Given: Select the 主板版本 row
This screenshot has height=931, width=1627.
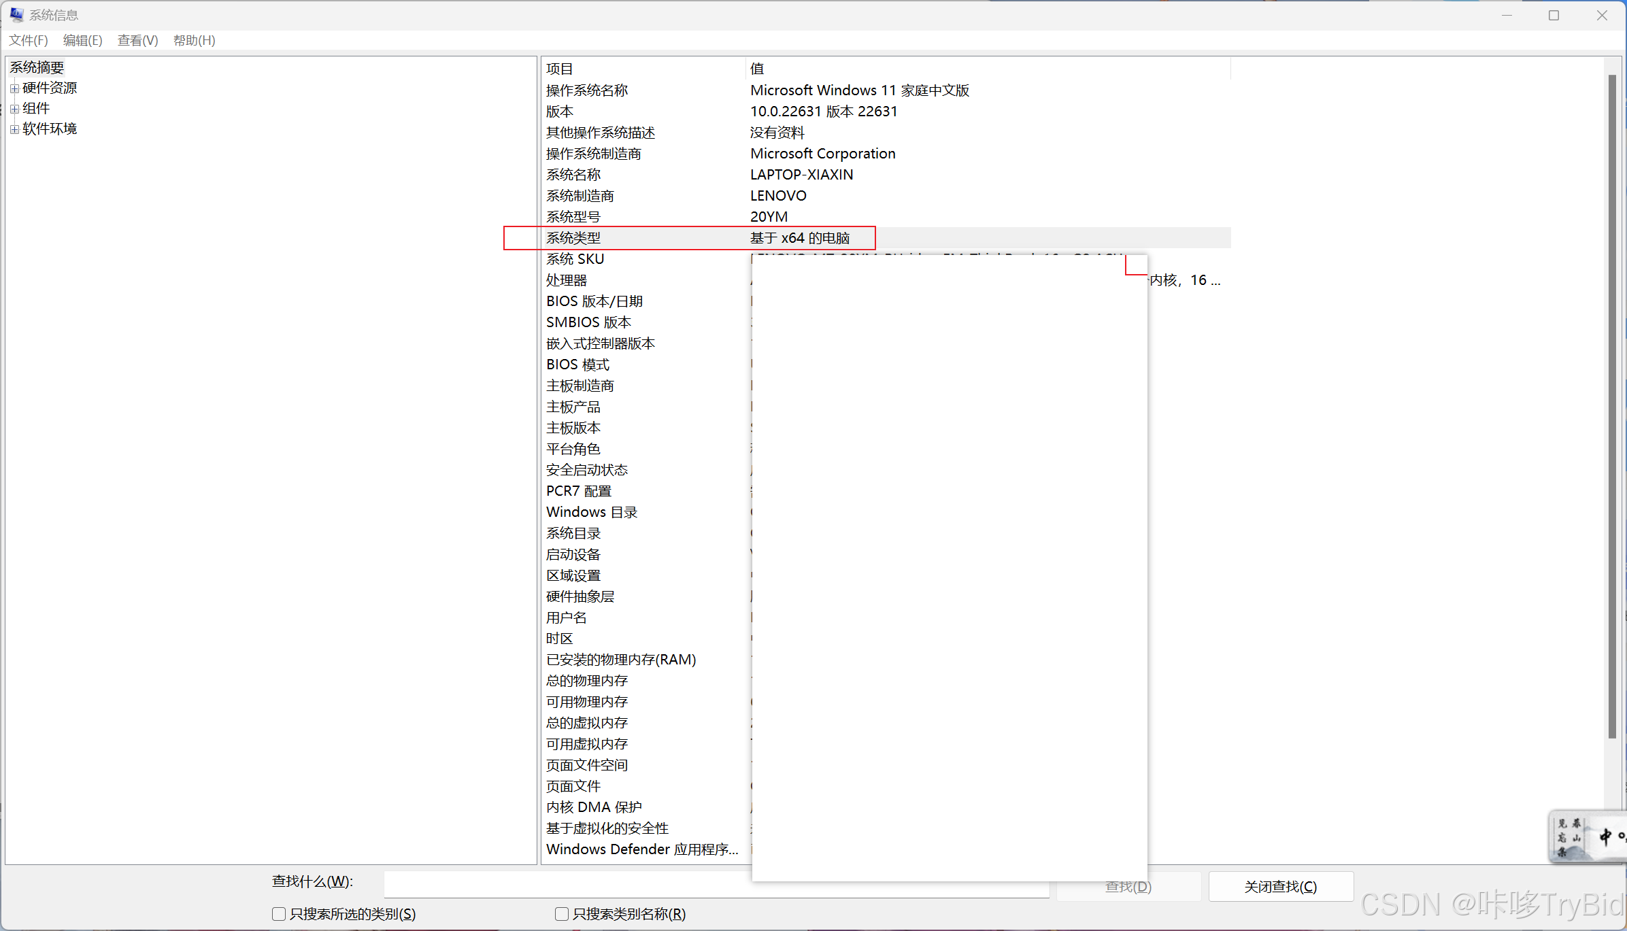Looking at the screenshot, I should coord(646,428).
